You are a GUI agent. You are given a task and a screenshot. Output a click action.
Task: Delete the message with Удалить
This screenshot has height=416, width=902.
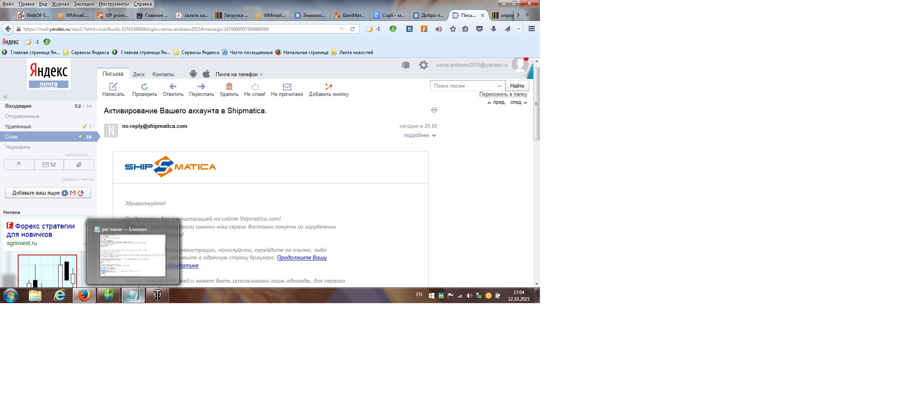(229, 90)
